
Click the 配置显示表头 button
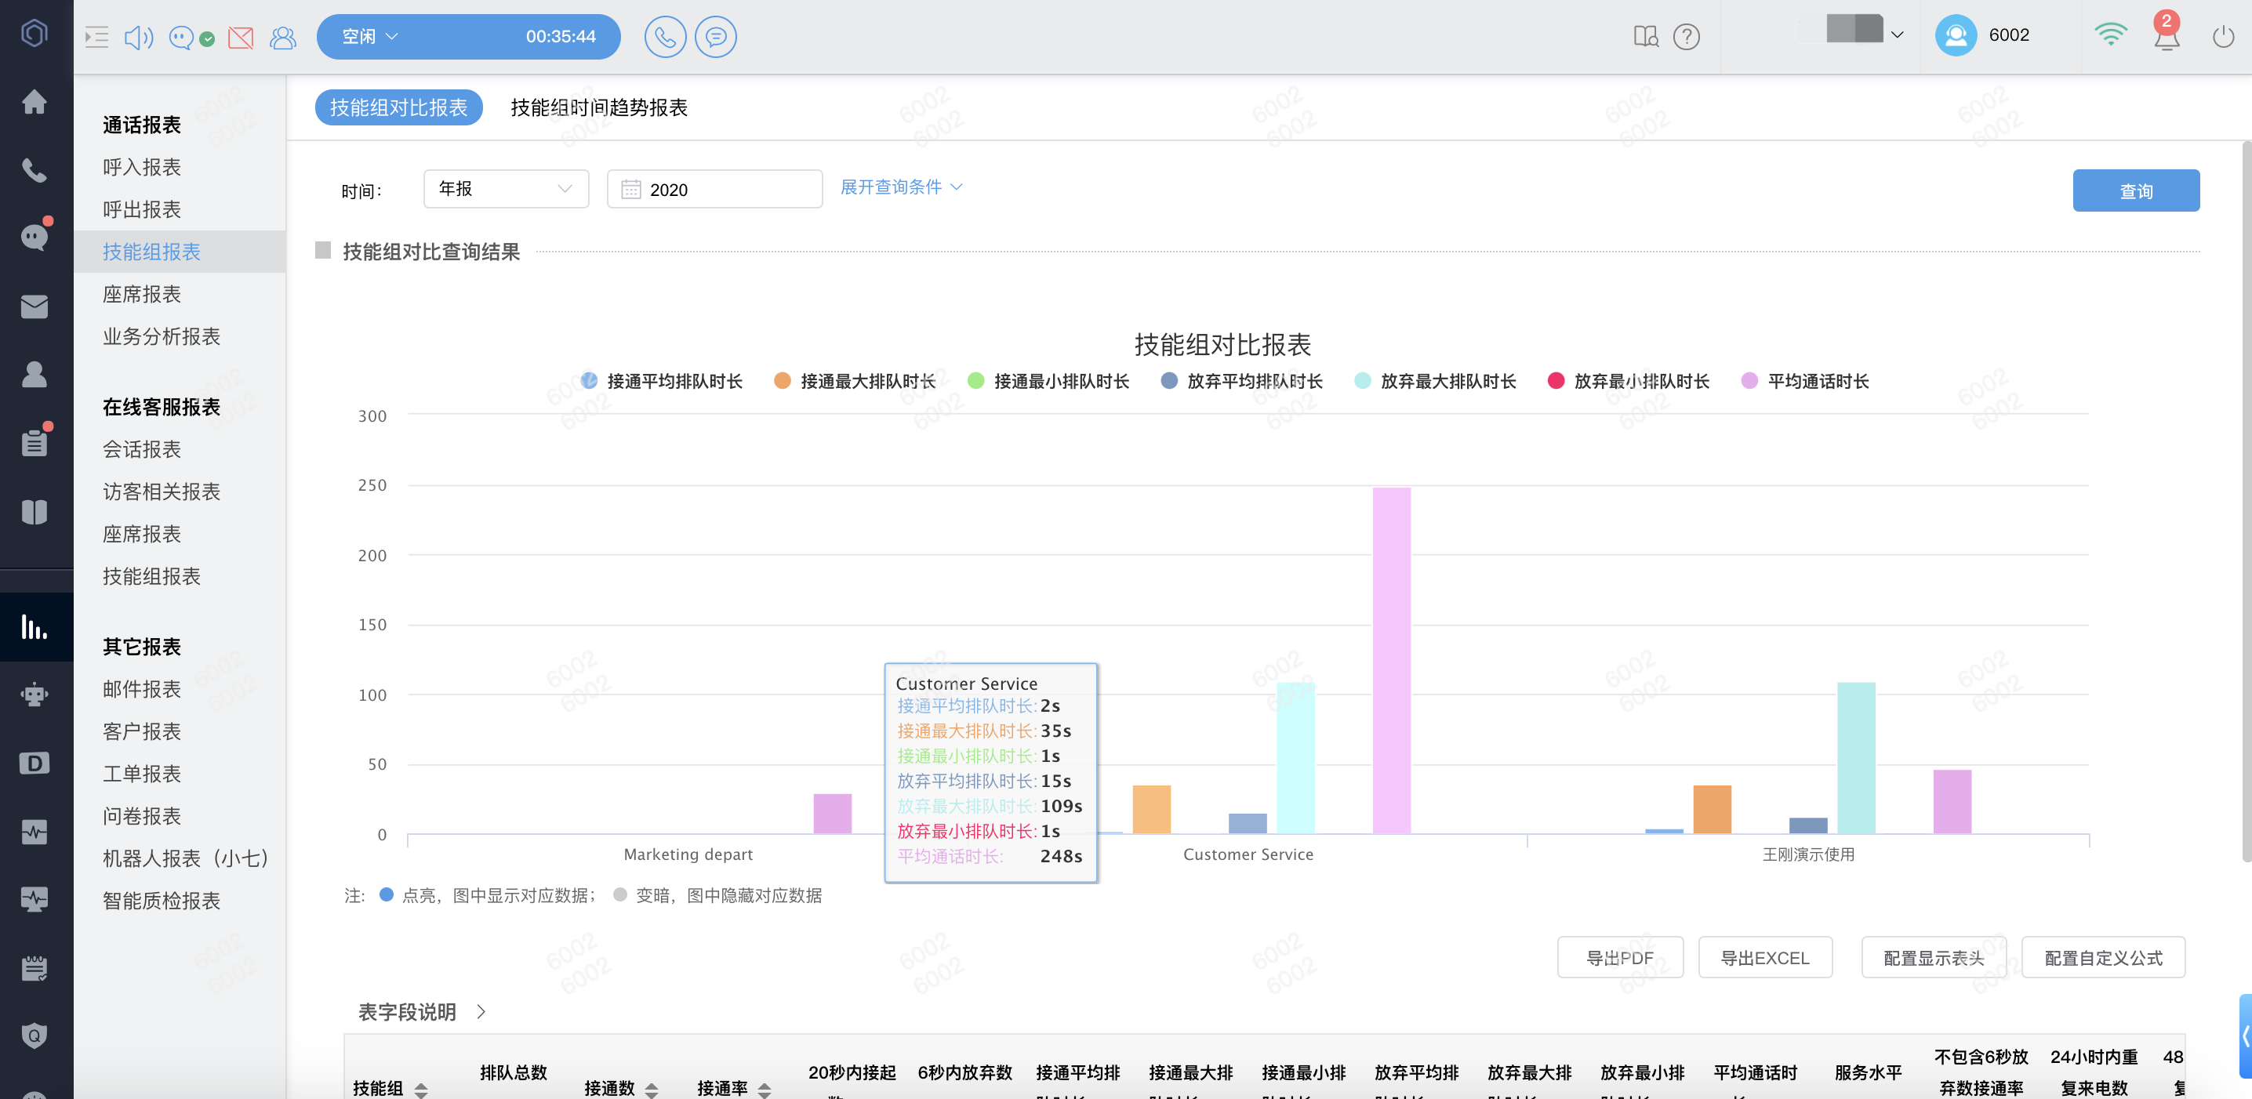click(x=1934, y=957)
